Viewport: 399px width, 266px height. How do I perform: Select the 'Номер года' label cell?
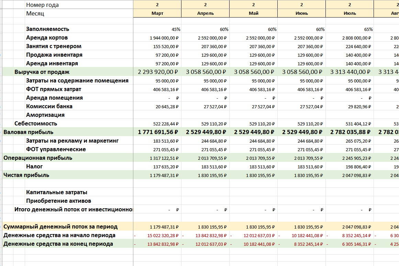pyautogui.click(x=79, y=5)
